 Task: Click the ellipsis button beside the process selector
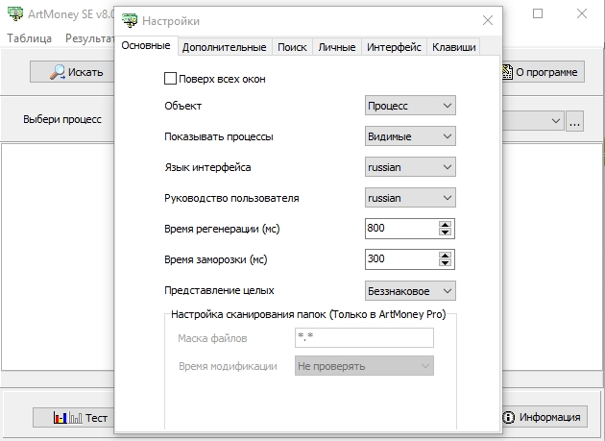[x=574, y=121]
